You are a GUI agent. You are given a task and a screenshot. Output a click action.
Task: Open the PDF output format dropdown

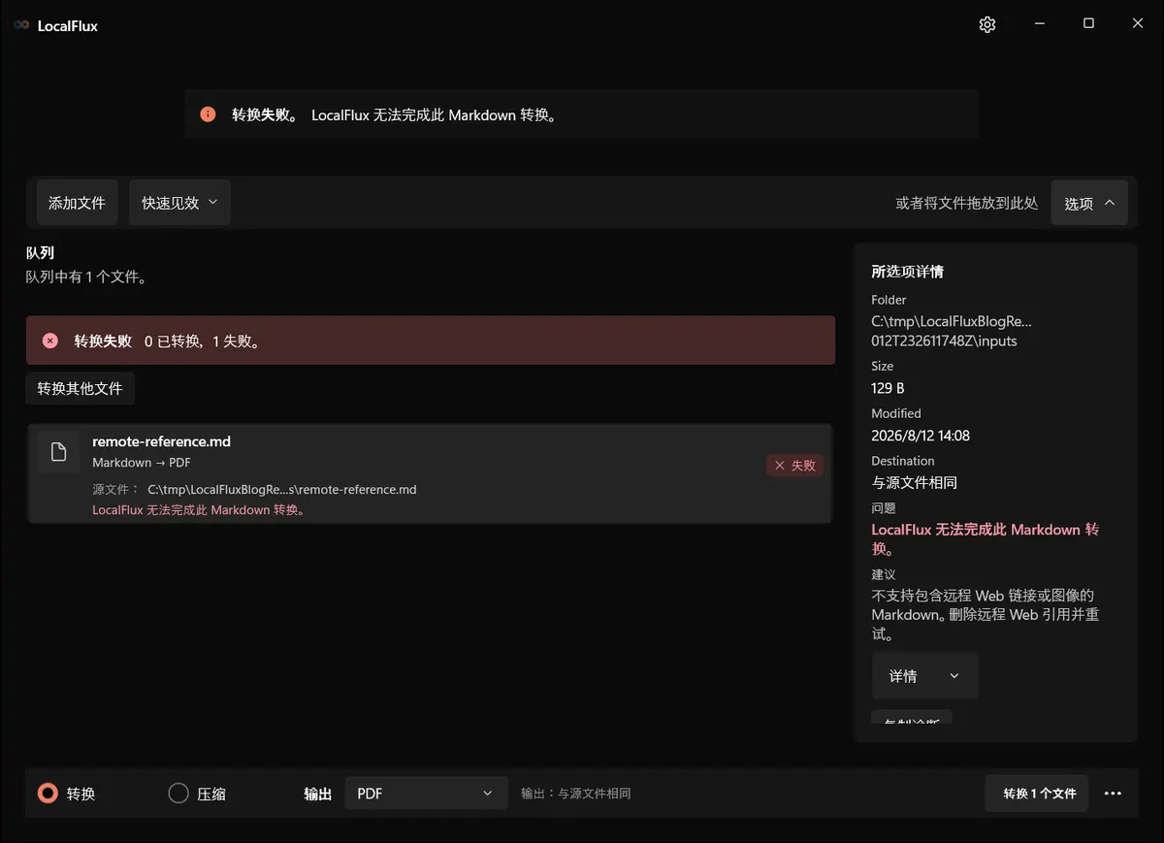coord(426,794)
